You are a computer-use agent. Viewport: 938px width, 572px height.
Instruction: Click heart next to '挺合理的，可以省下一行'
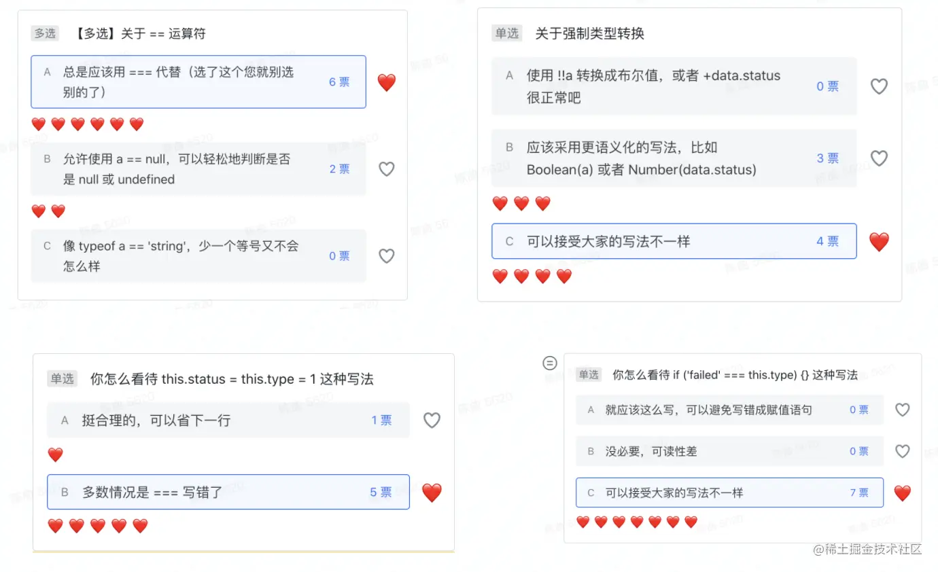click(432, 421)
